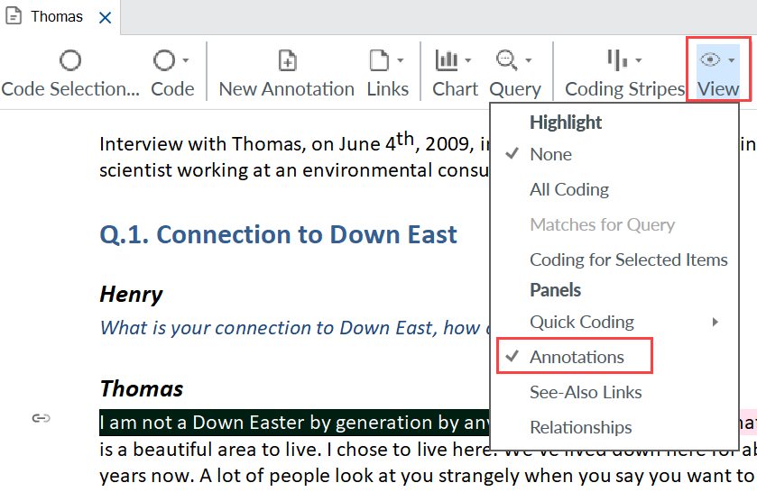Click the Query magnifier icon
The height and width of the screenshot is (501, 757).
point(506,60)
